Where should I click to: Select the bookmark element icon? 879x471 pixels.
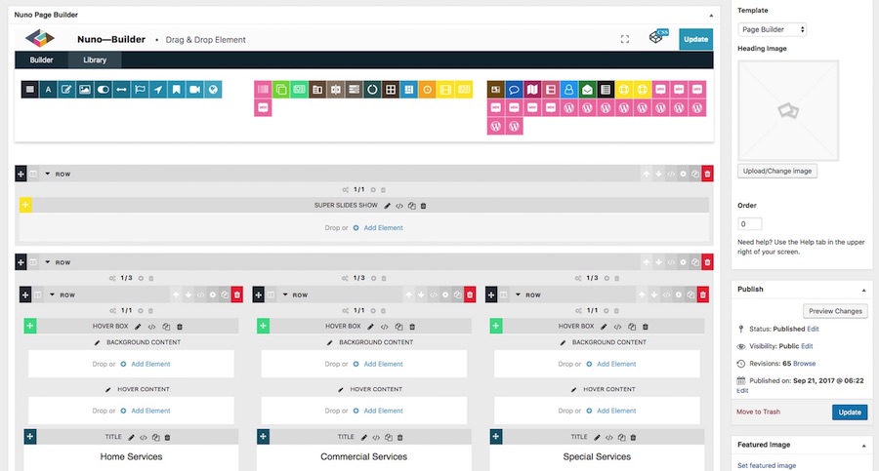[176, 90]
